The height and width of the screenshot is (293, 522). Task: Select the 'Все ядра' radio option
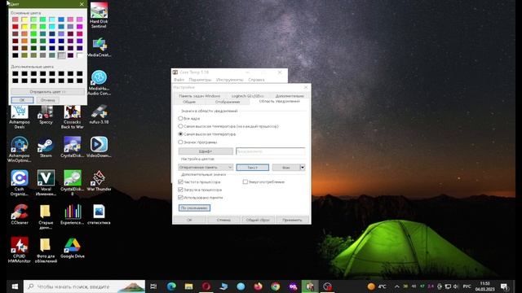coord(180,118)
